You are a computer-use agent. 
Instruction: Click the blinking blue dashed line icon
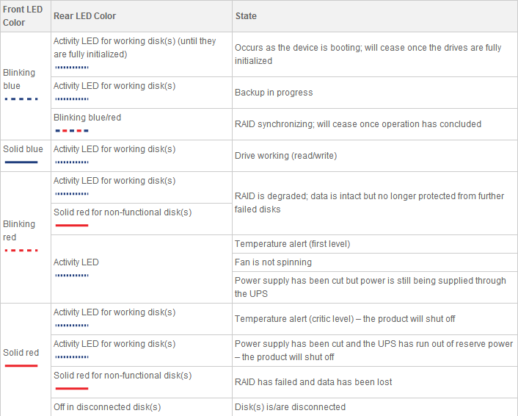click(x=21, y=99)
